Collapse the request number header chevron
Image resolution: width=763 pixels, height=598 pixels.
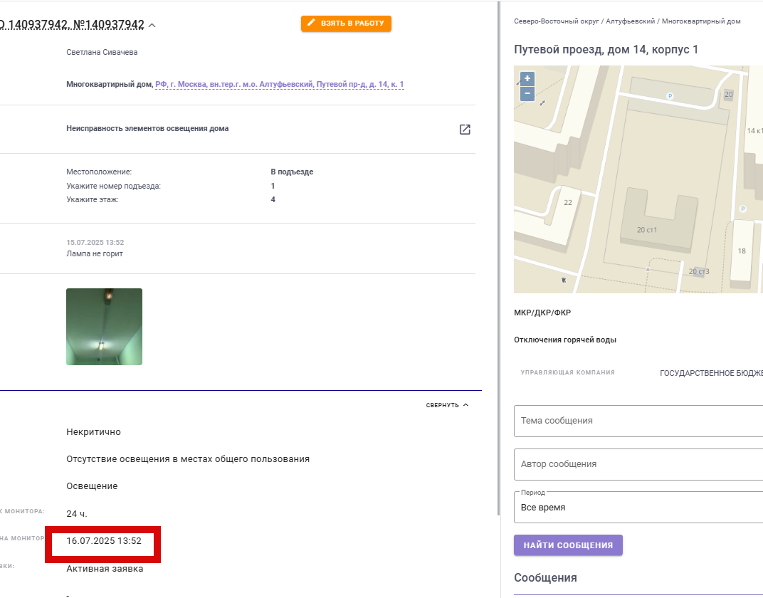coord(152,26)
